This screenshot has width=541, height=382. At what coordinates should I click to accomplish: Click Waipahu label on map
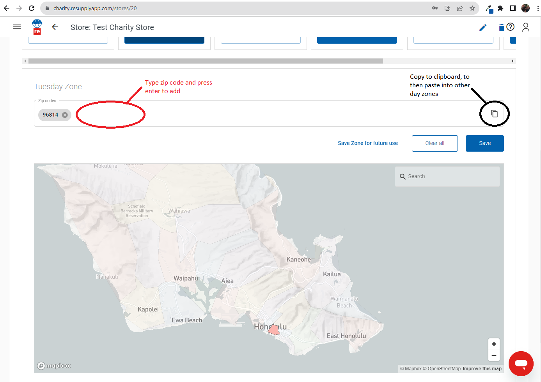point(186,278)
